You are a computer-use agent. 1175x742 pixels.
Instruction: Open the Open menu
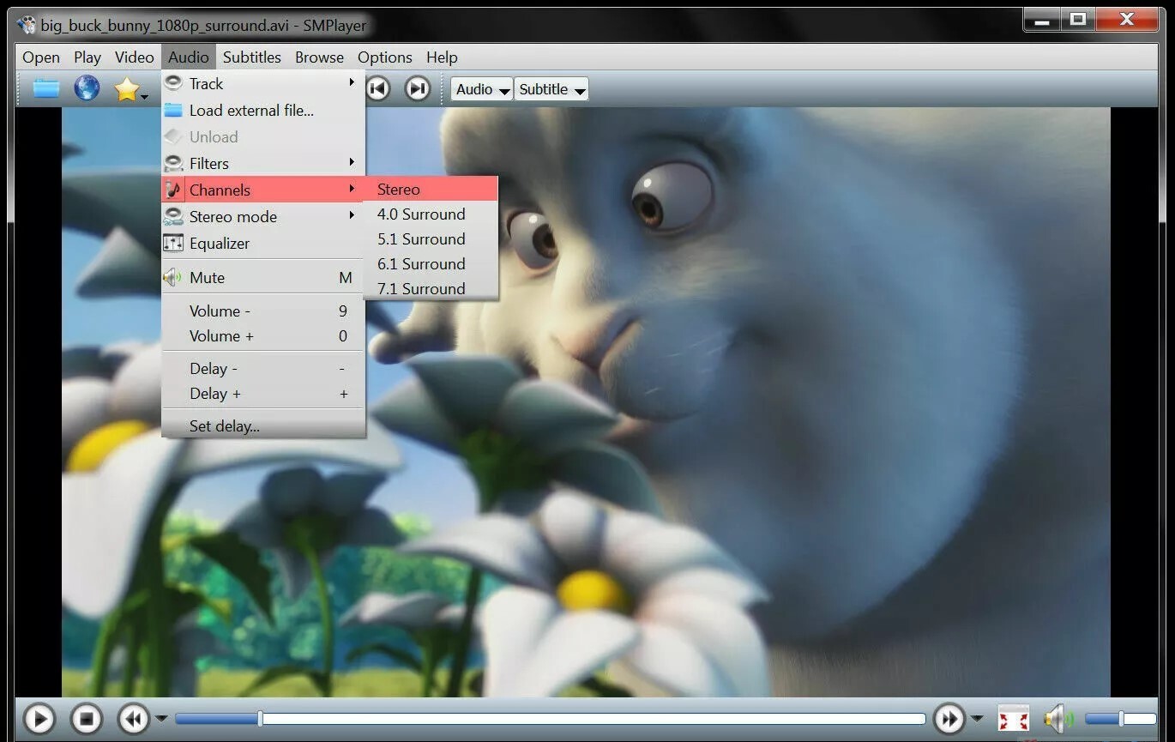click(41, 57)
